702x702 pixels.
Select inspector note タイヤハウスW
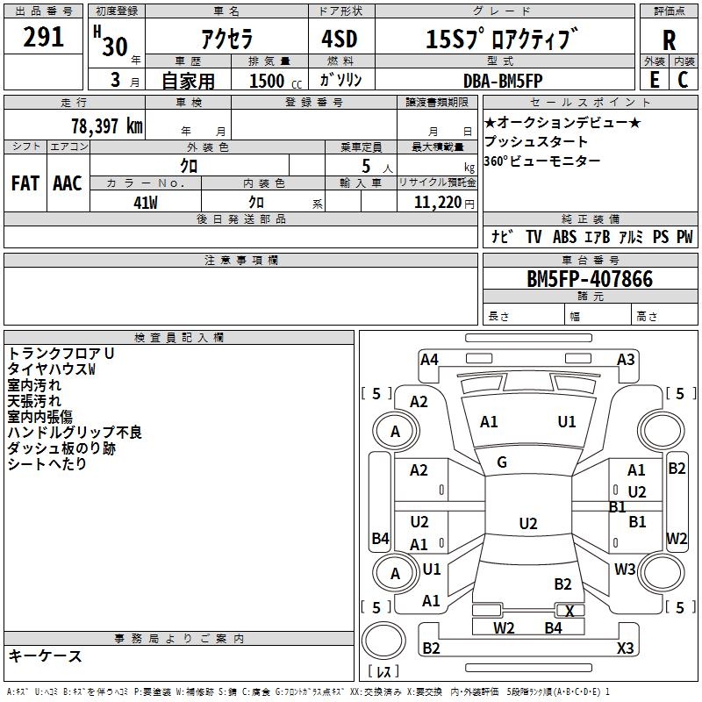click(x=52, y=369)
